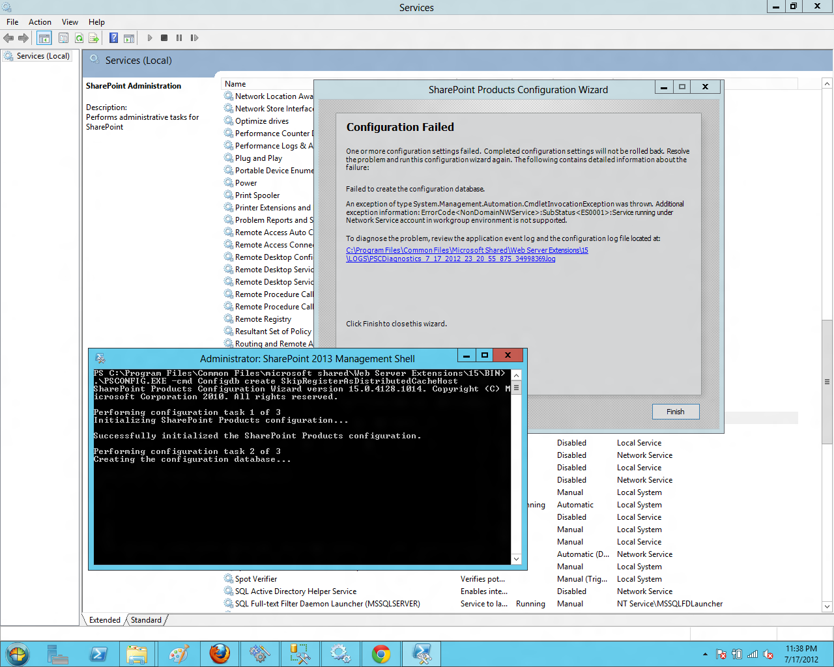Open Properties from the Services toolbar

point(63,38)
